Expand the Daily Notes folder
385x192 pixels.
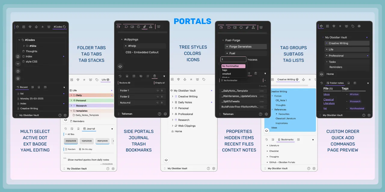pos(173,102)
